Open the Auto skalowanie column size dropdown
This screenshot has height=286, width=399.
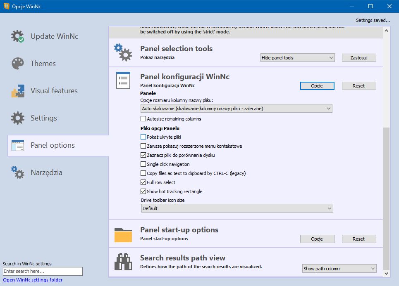[x=237, y=109]
